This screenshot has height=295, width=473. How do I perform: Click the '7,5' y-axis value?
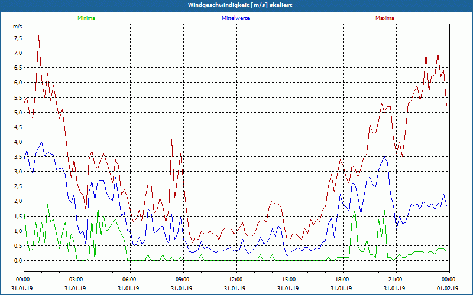pyautogui.click(x=18, y=38)
